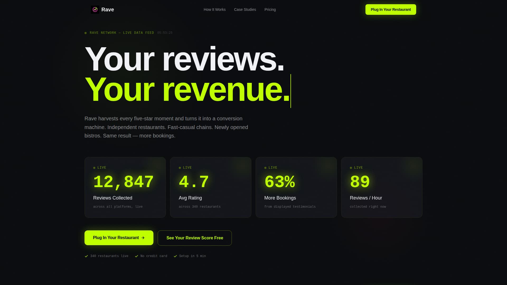The height and width of the screenshot is (285, 507).
Task: Open the How It Works page
Action: [214, 9]
